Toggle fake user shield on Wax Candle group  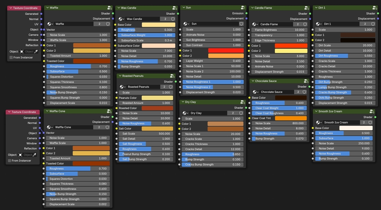coord(173,19)
